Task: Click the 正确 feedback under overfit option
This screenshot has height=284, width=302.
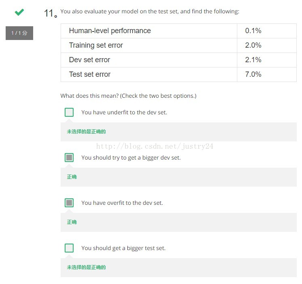Action: [x=72, y=222]
